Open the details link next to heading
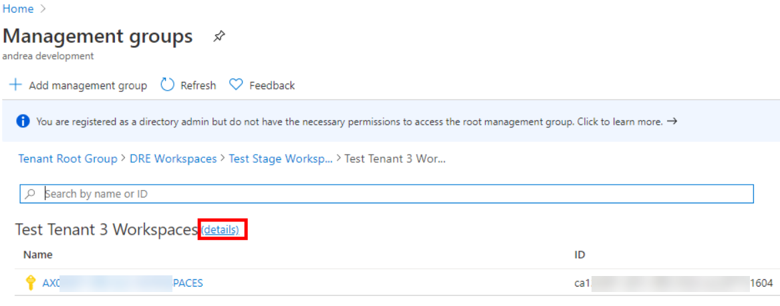 (x=221, y=229)
